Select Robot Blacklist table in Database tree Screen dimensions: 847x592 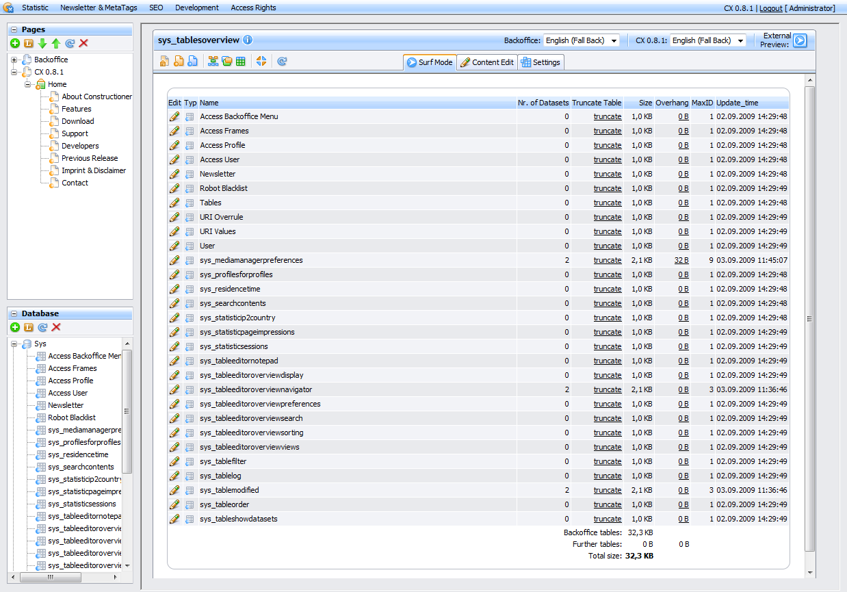click(x=72, y=417)
